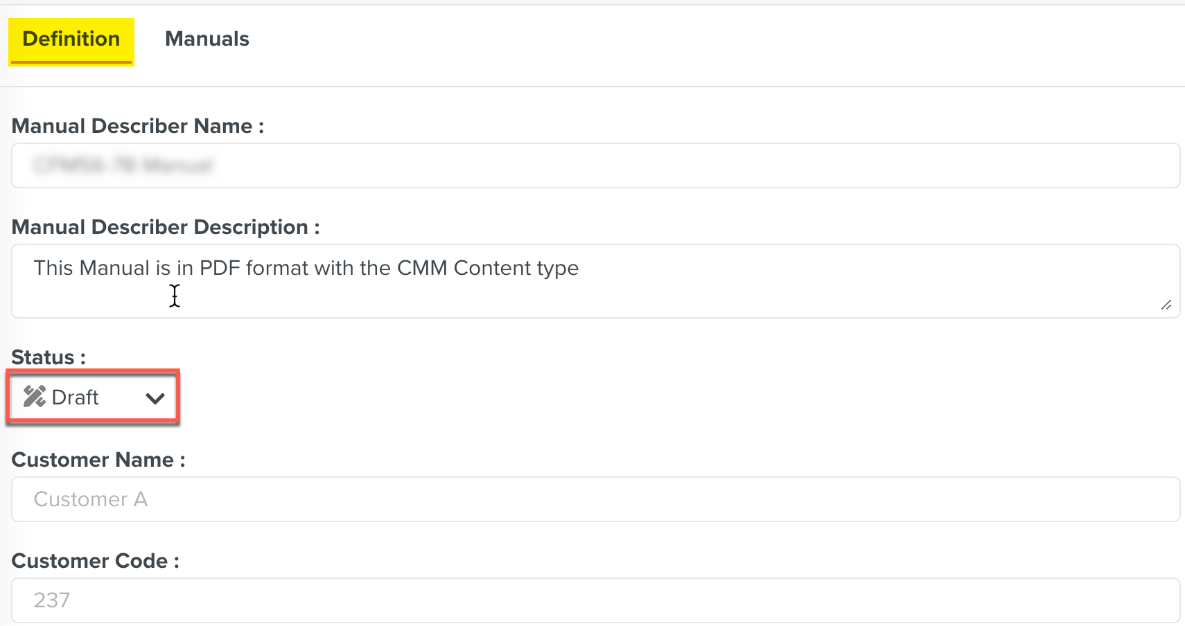This screenshot has height=626, width=1185.
Task: Focus the Manual Describer Name input field
Action: [x=595, y=166]
